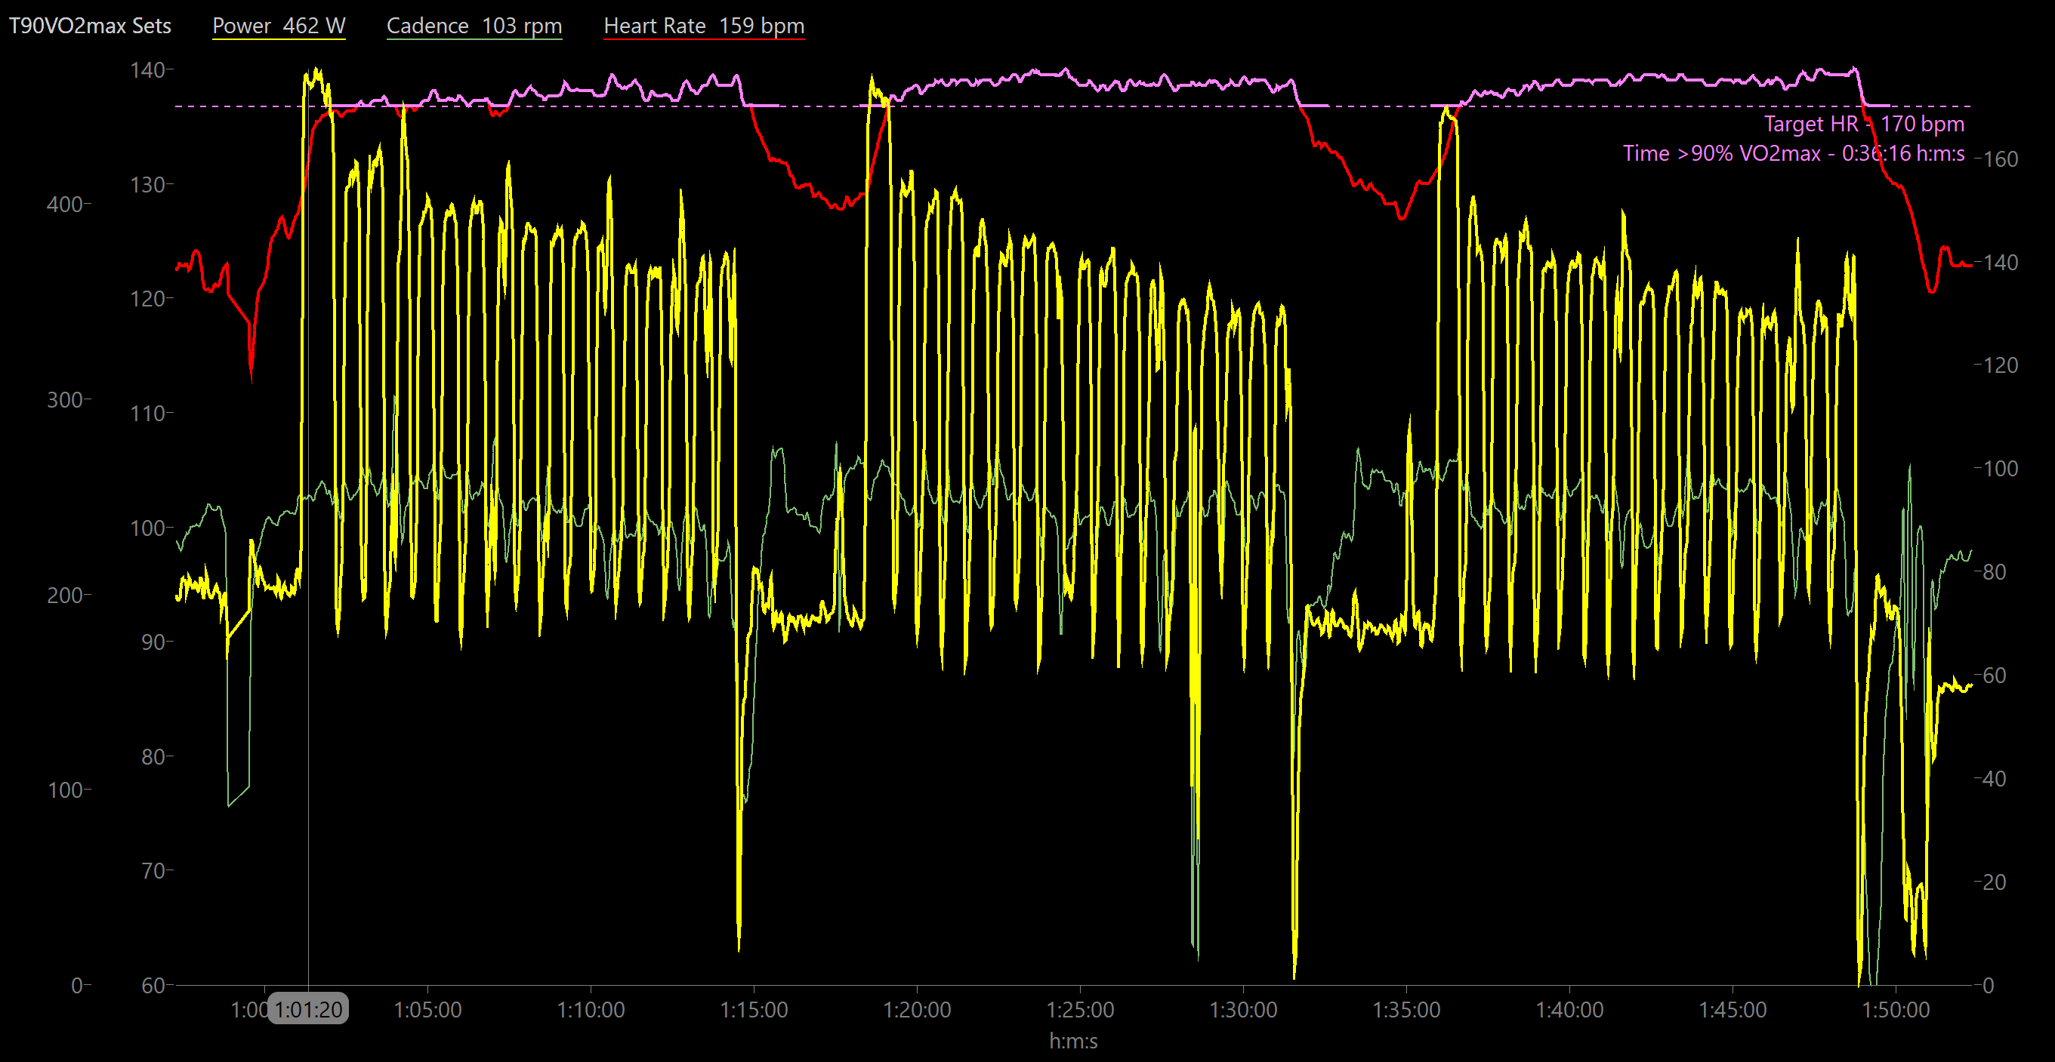Click the 1:05:00 time axis label
The image size is (2055, 1062).
427,1009
